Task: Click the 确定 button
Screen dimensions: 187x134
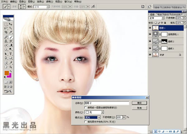Action: 139,103
